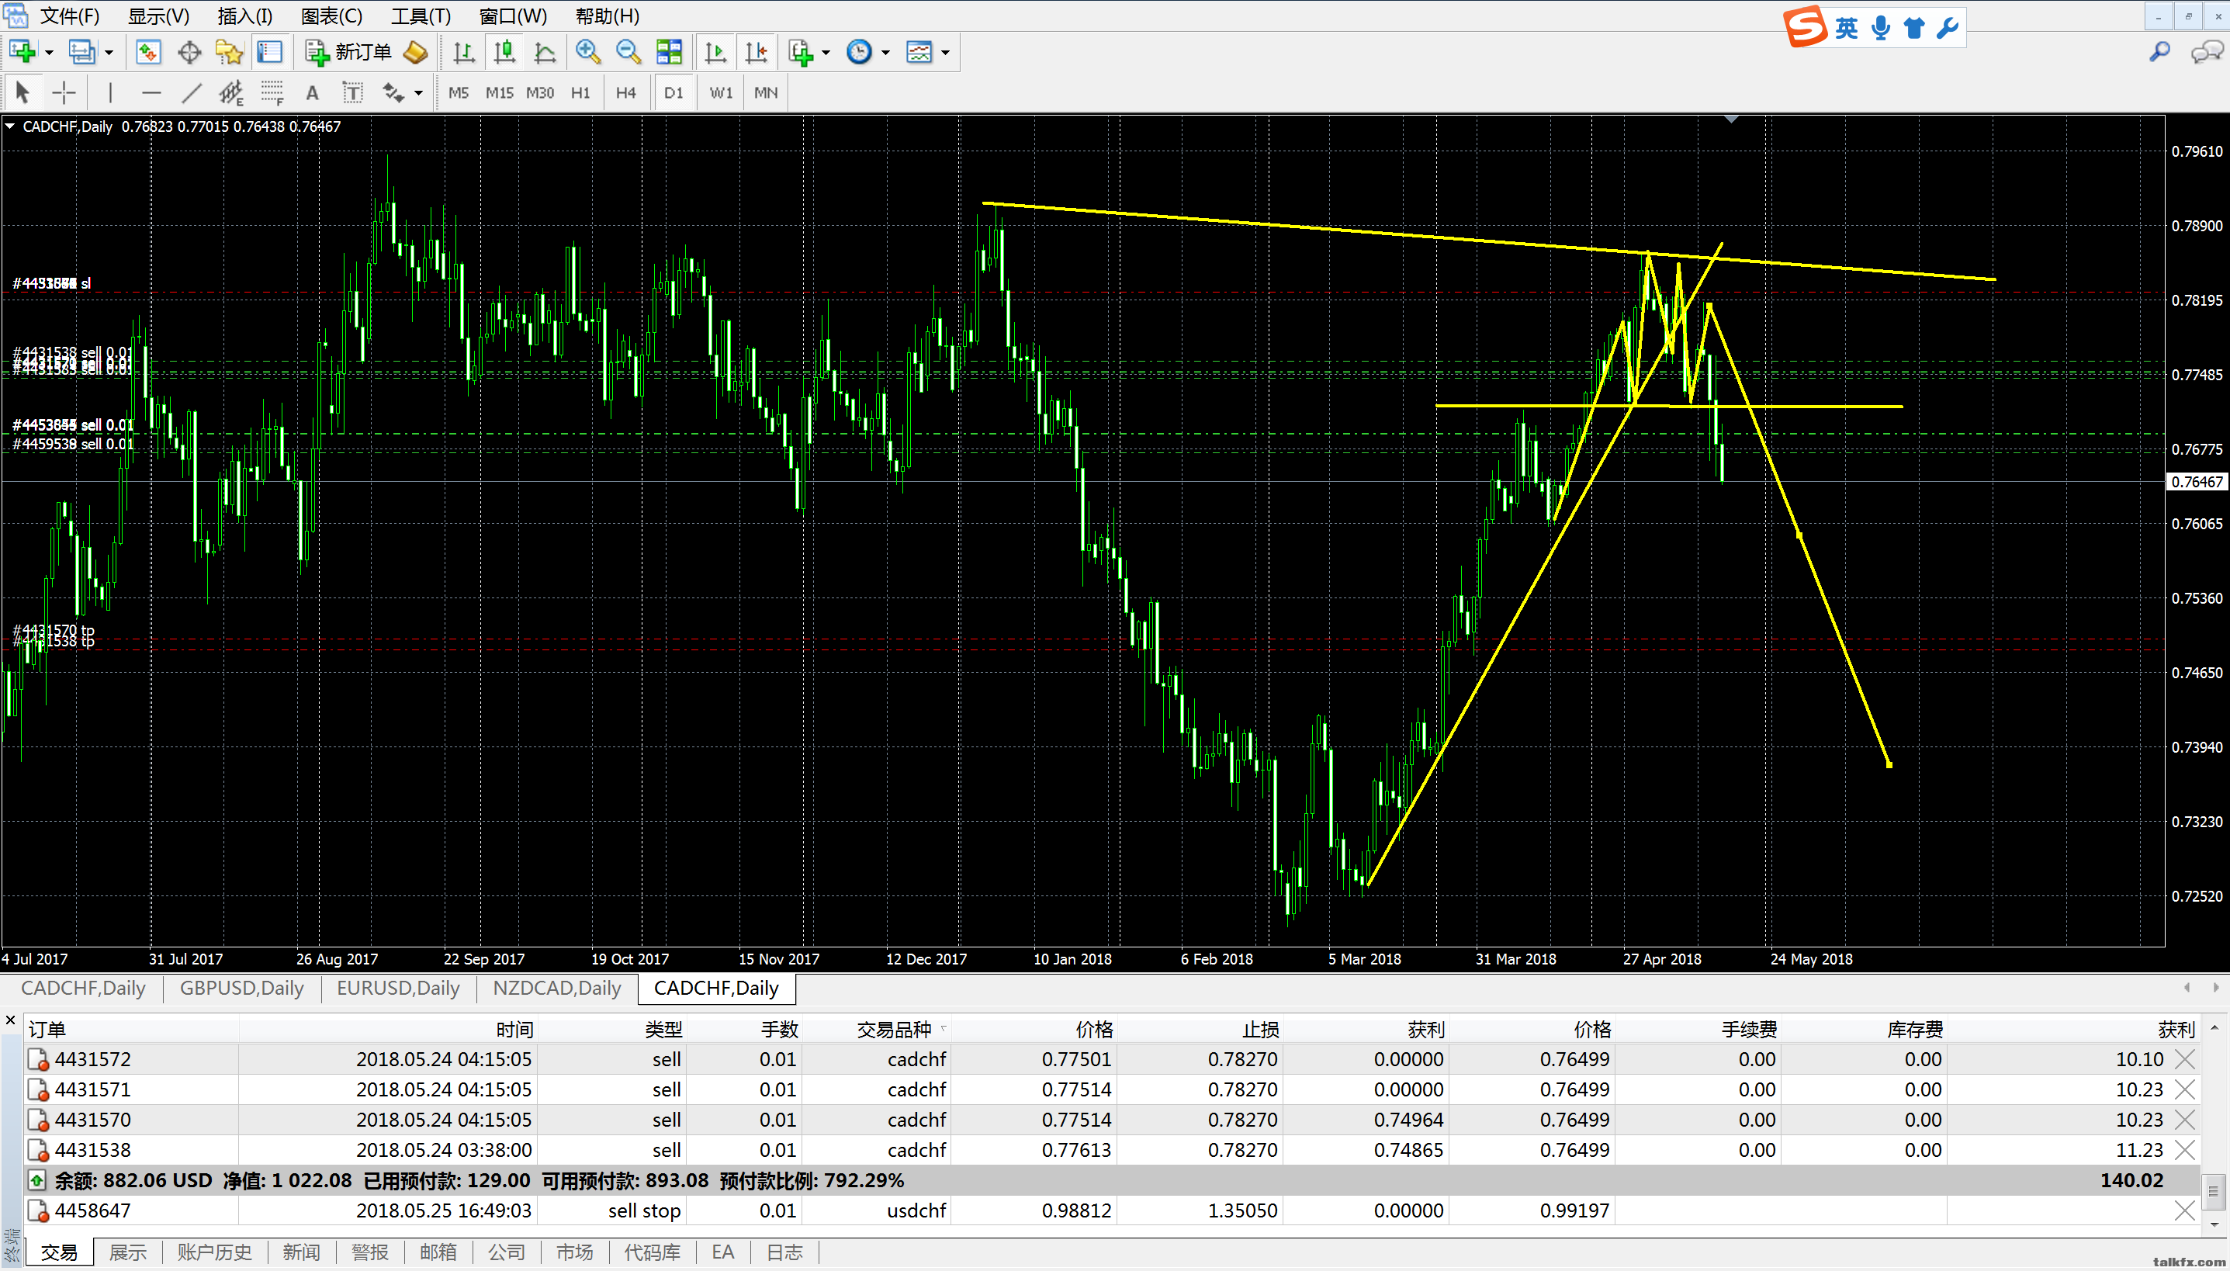
Task: Switch to M30 timeframe
Action: point(540,92)
